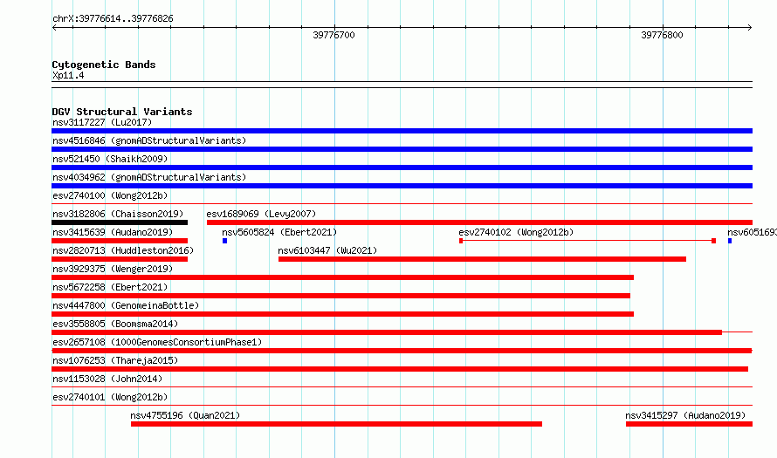Image resolution: width=777 pixels, height=458 pixels.
Task: Click esv3558805 (Boomsma2014) label
Action: coord(115,324)
